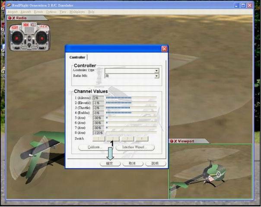The image size is (261, 207).
Task: Click the Radio gadget title text
Action: [x=21, y=18]
